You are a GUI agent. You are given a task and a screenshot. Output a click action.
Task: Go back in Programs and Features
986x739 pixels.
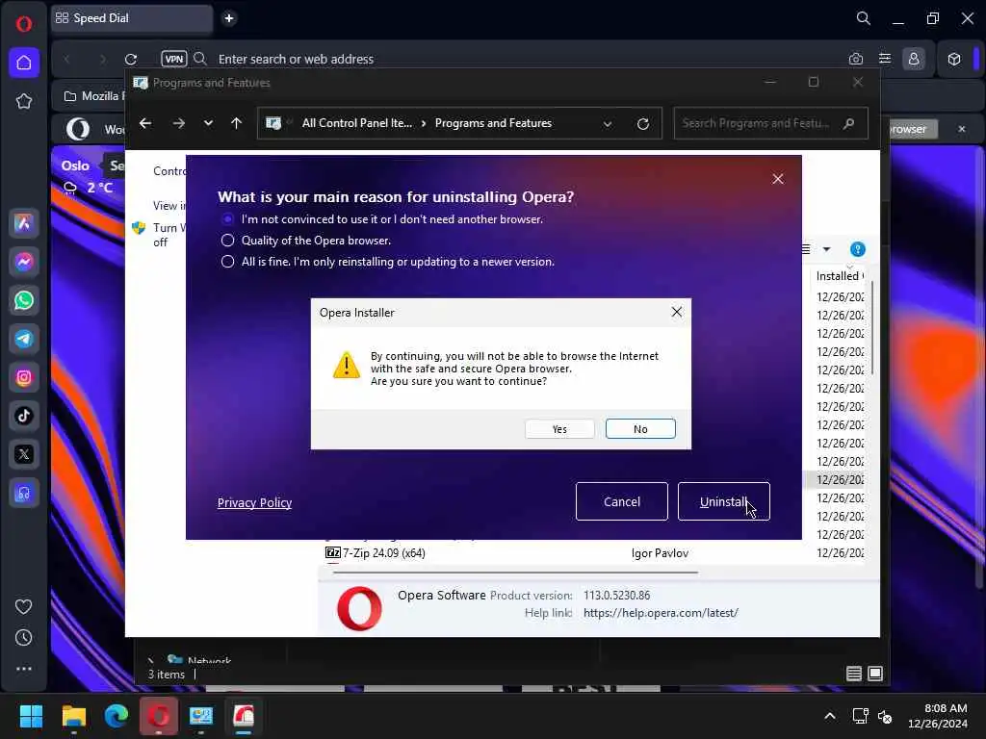point(145,123)
